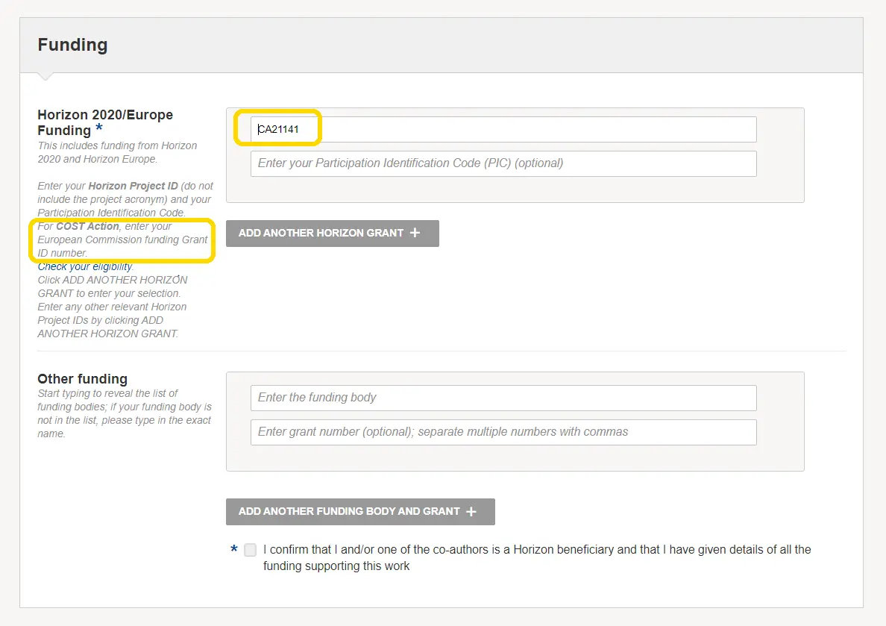The height and width of the screenshot is (626, 886).
Task: Click the ADD ANOTHER FUNDING BODY AND GRANT button
Action: [x=360, y=511]
